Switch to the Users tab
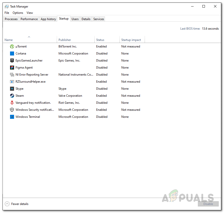The height and width of the screenshot is (213, 224). pyautogui.click(x=75, y=19)
